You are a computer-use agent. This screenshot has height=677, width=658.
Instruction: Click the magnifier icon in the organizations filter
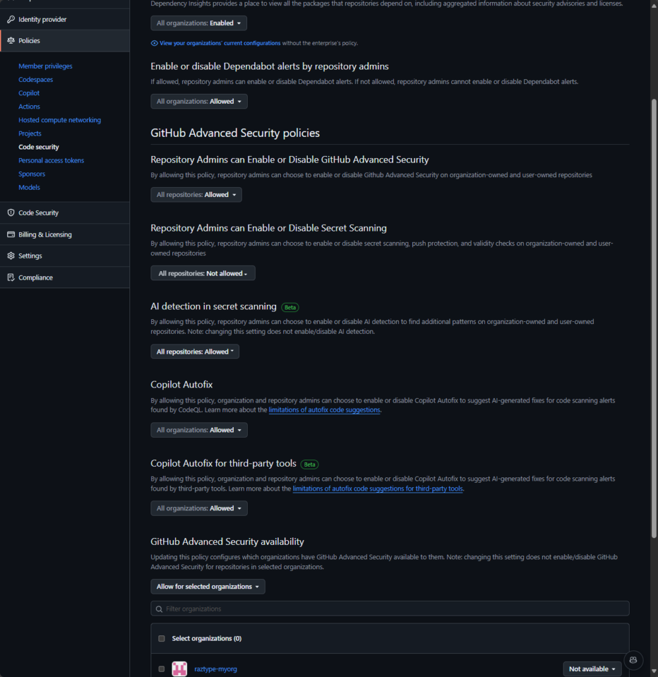159,608
